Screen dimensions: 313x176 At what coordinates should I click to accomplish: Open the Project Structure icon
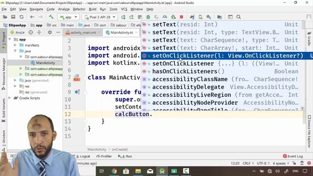coord(220,17)
